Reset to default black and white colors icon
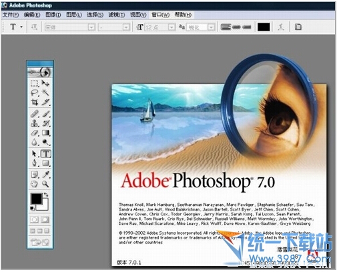This screenshot has width=337, height=272. 32,208
